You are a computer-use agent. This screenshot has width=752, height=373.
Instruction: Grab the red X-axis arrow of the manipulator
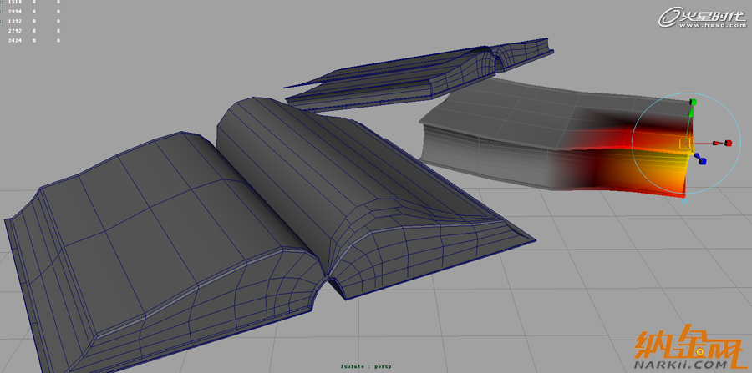tap(717, 144)
